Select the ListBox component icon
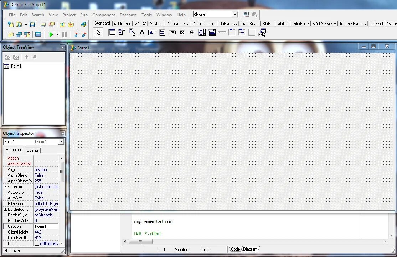This screenshot has height=257, width=397. [x=202, y=32]
